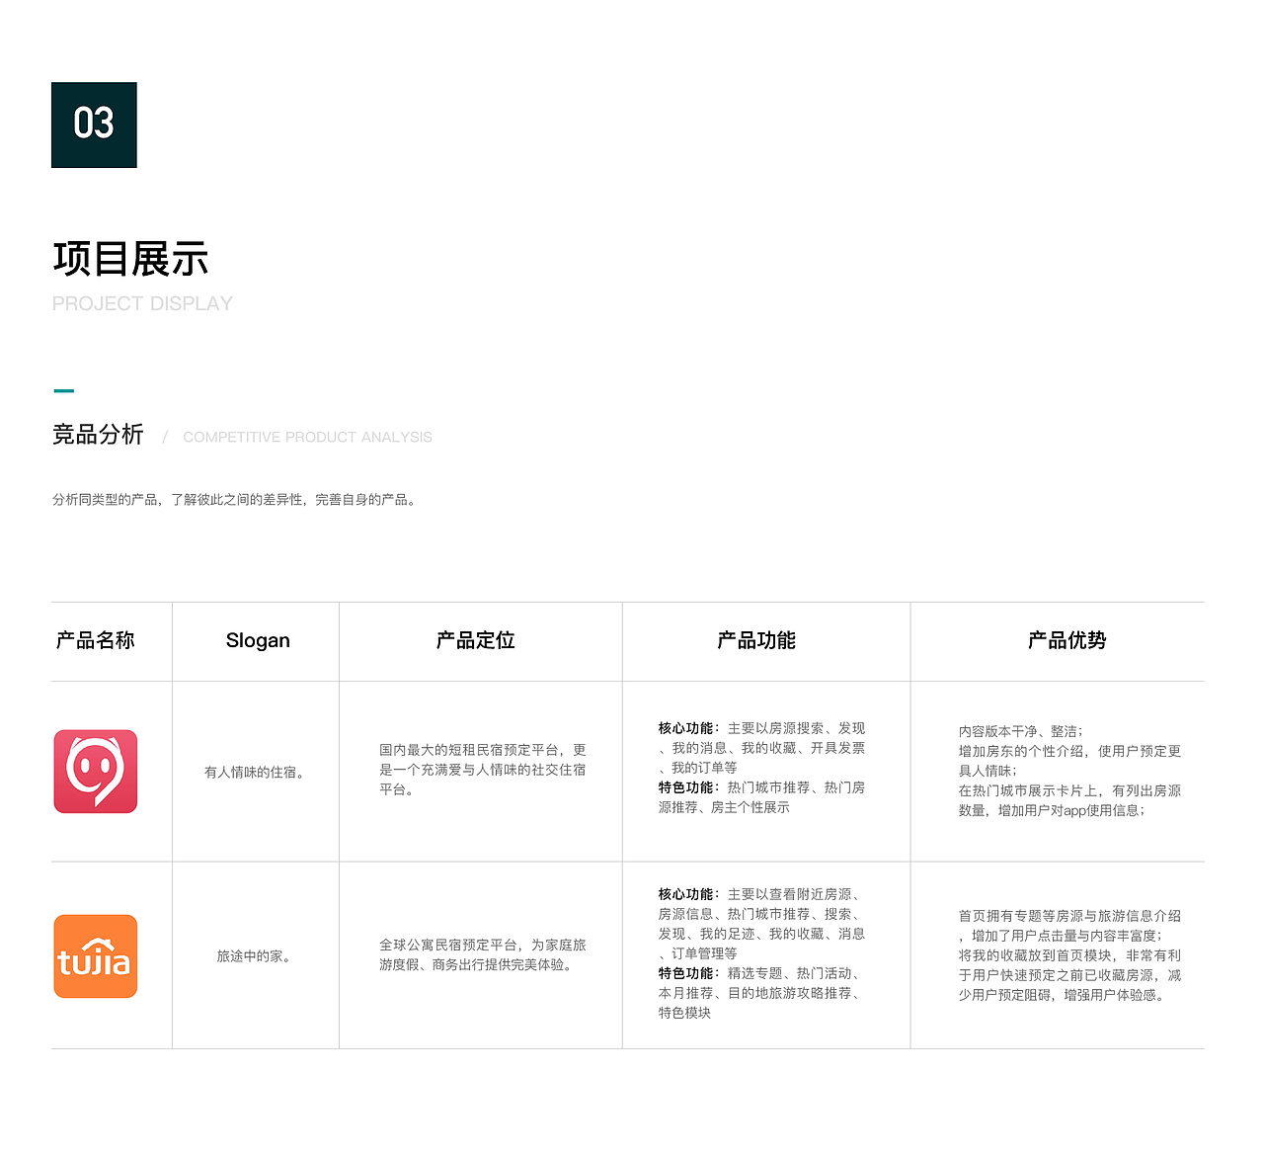This screenshot has width=1264, height=1155.
Task: Select tujia row 核心功能 查看附近房源 text
Action: pos(761,924)
